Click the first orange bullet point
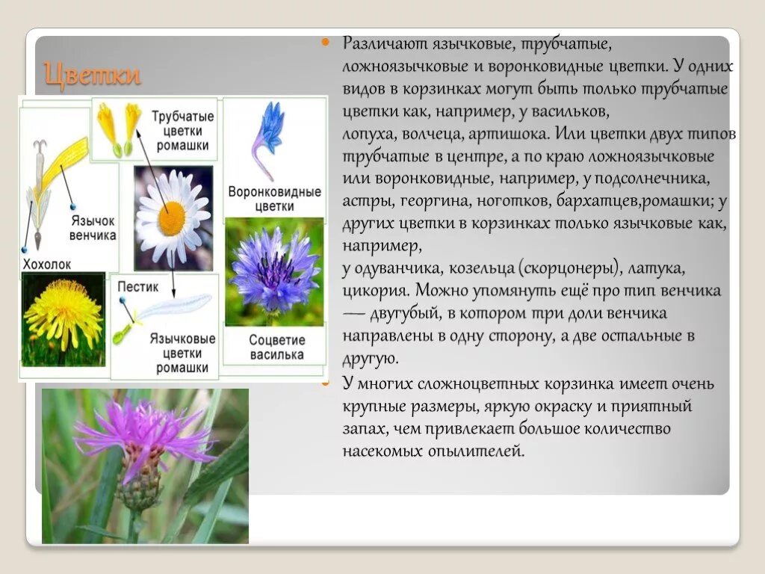The height and width of the screenshot is (574, 765). [x=326, y=43]
